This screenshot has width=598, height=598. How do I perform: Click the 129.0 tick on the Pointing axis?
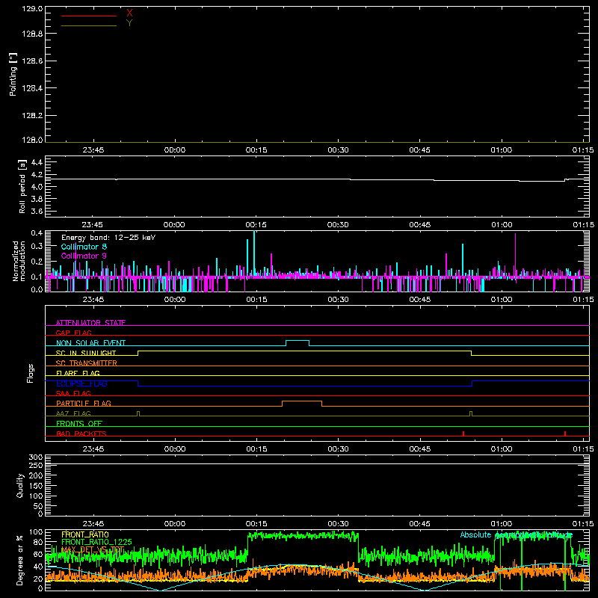click(x=32, y=9)
